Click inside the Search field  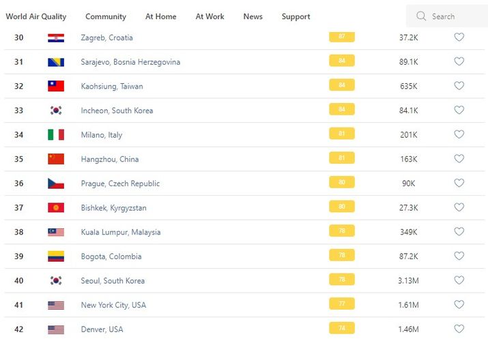(x=454, y=16)
